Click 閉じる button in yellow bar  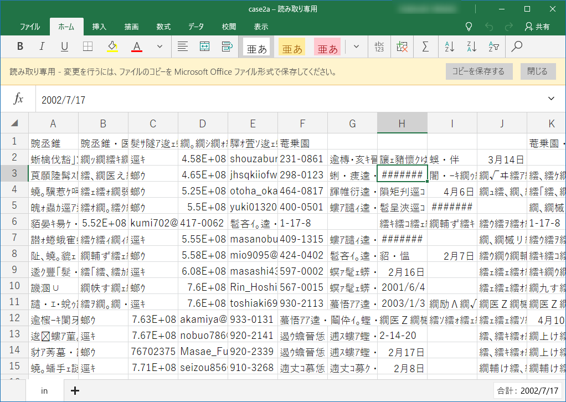[x=538, y=71]
